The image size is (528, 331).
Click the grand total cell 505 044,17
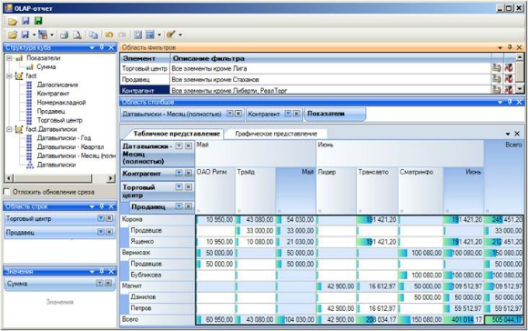[503, 319]
